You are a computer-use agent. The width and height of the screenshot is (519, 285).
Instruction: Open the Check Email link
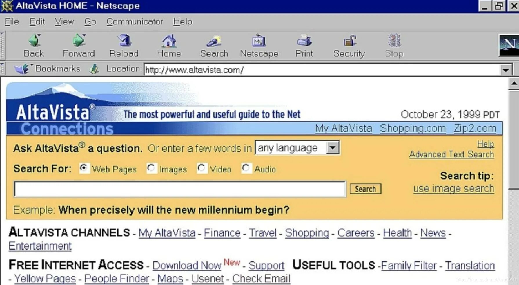click(261, 279)
